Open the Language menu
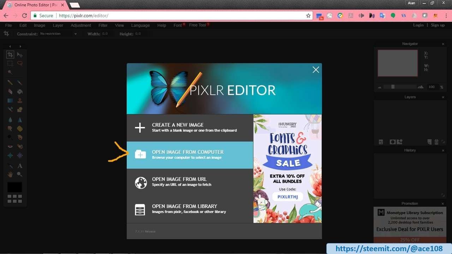Viewport: 452px width, 254px height. click(141, 25)
